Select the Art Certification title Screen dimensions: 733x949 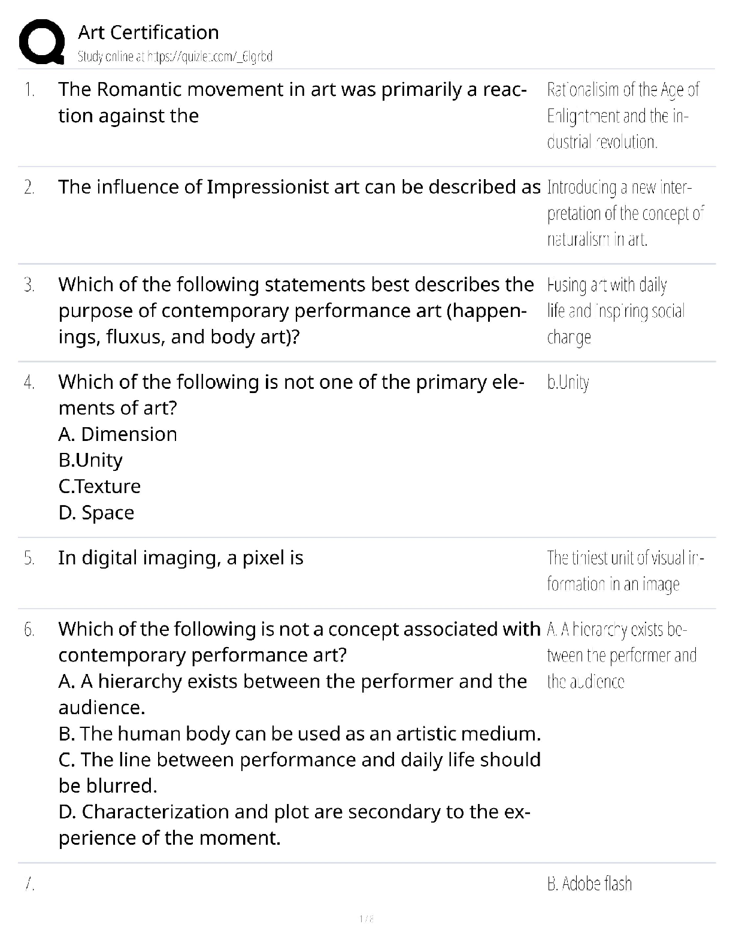point(149,32)
